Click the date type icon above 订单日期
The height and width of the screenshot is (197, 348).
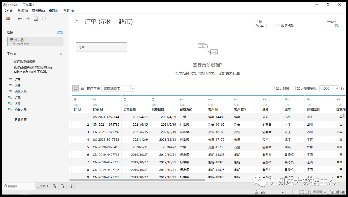click(125, 99)
